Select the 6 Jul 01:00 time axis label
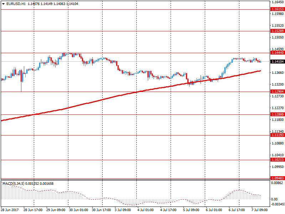The image size is (285, 214). click(x=214, y=210)
